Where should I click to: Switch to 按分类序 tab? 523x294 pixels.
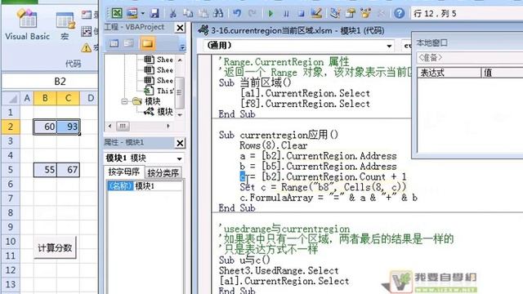(163, 172)
